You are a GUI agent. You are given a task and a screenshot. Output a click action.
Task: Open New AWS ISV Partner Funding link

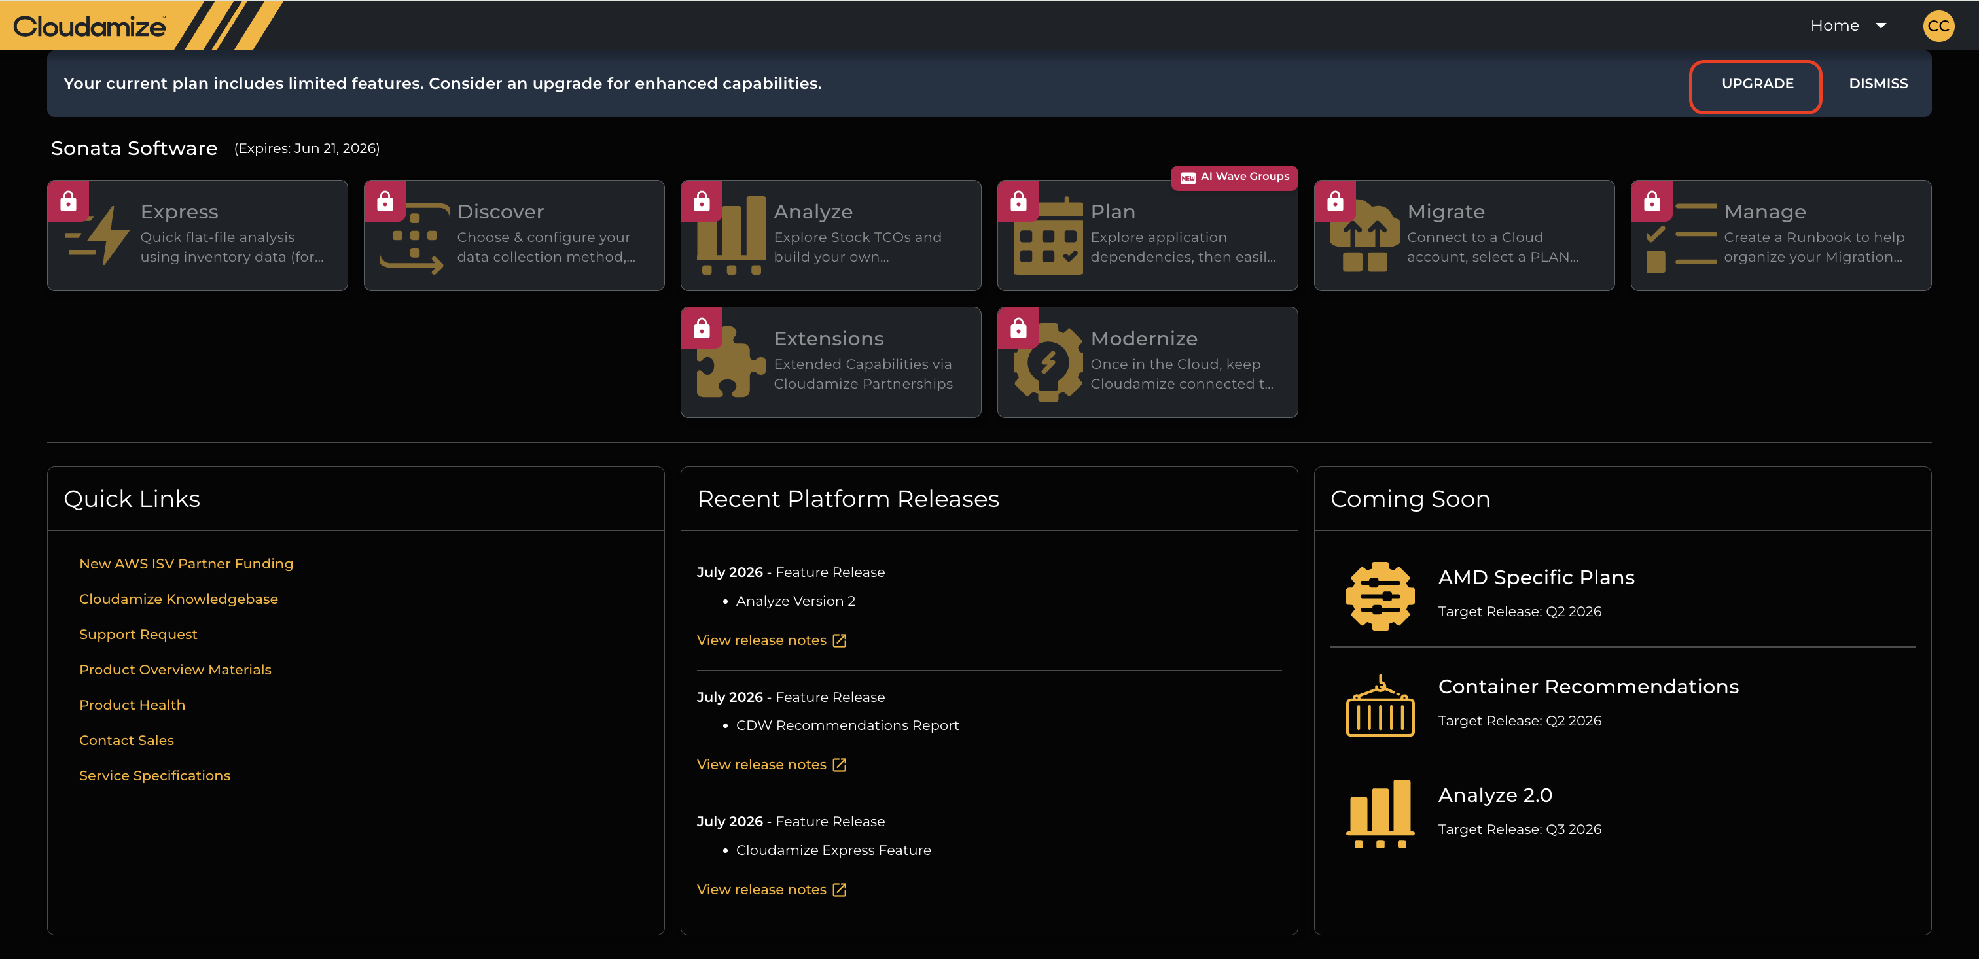click(186, 564)
